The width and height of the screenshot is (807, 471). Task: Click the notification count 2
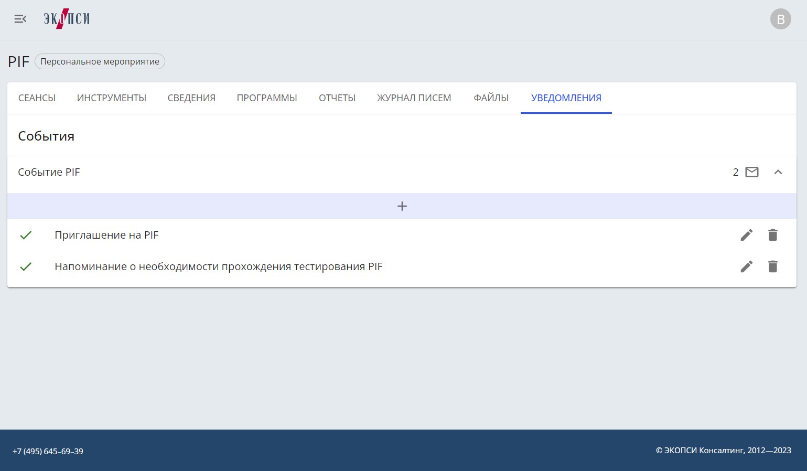point(736,172)
